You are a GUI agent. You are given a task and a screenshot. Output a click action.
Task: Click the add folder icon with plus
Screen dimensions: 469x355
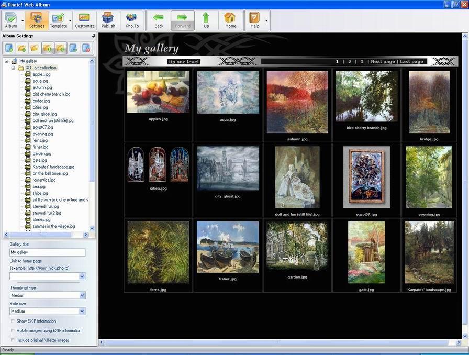22,48
